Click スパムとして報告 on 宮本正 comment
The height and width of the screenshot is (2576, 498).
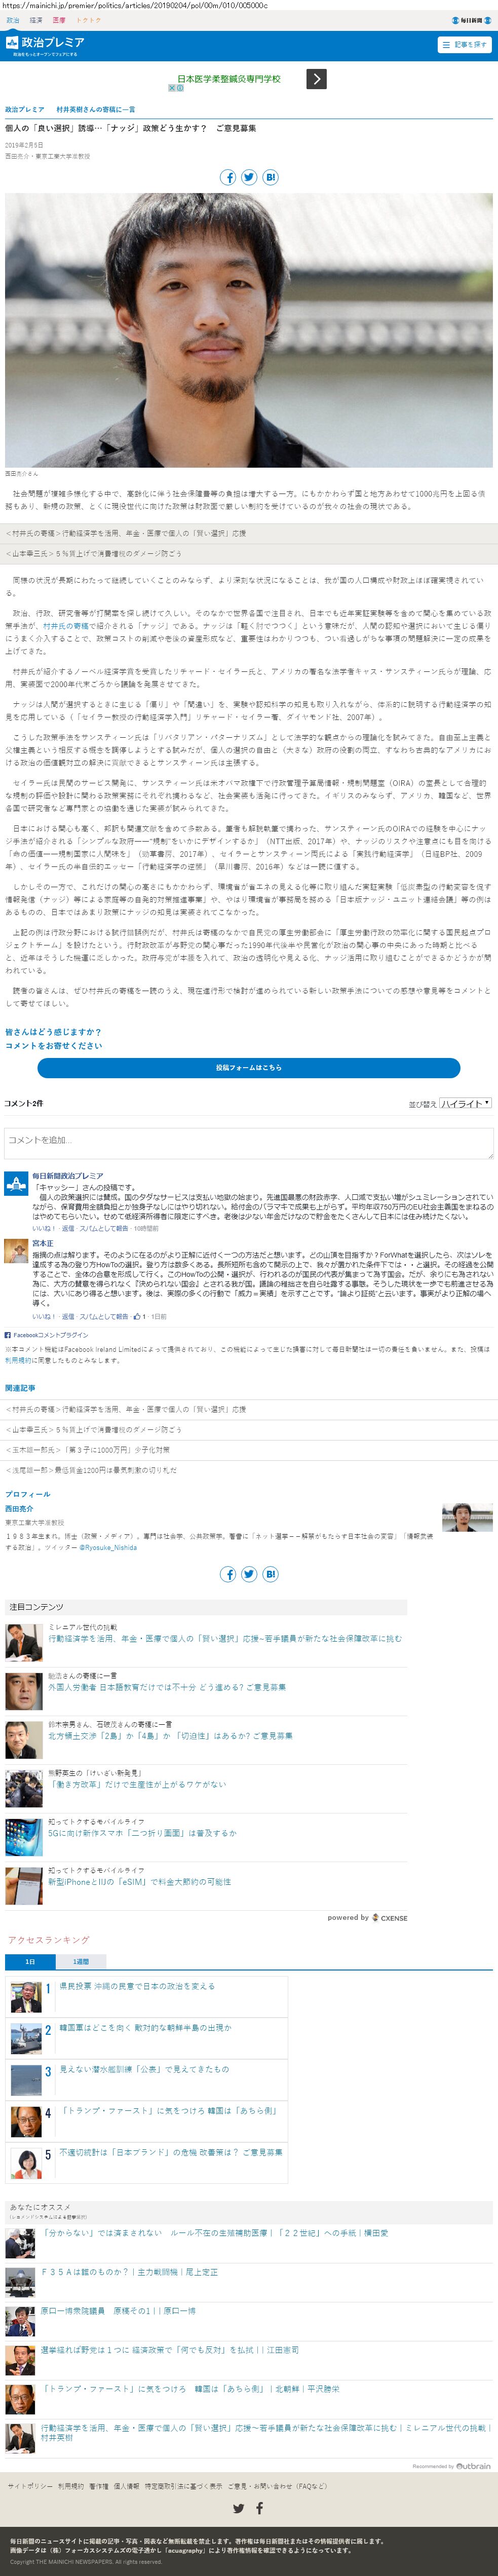click(x=104, y=1316)
